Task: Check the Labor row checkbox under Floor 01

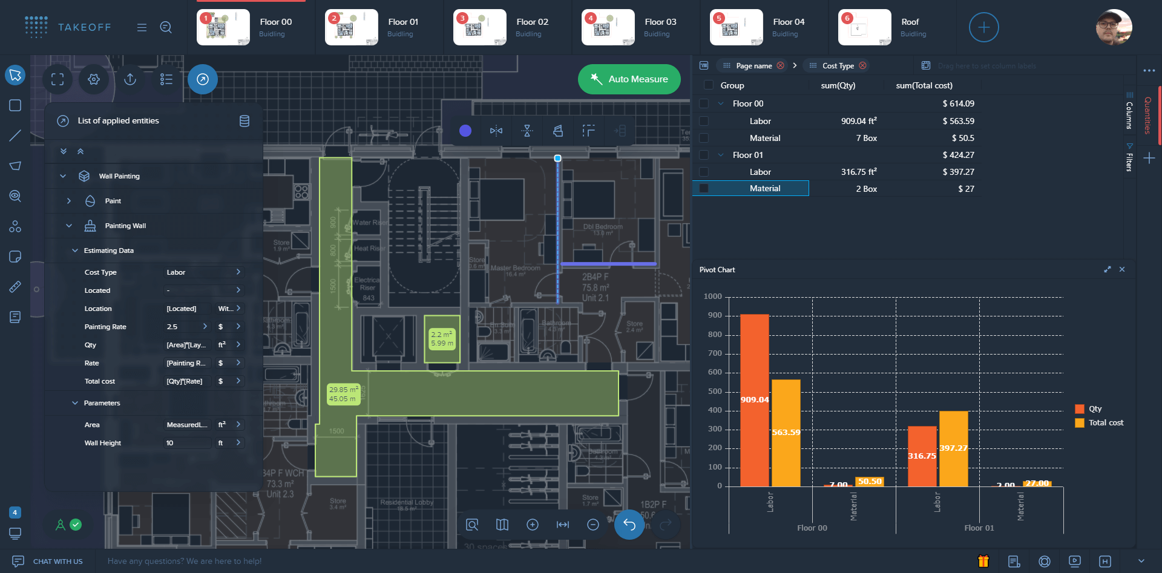Action: pos(704,171)
